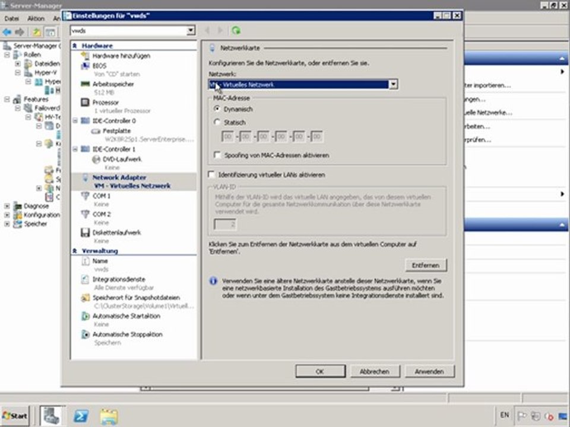
Task: Select the Dynamisch MAC address option
Action: click(217, 109)
